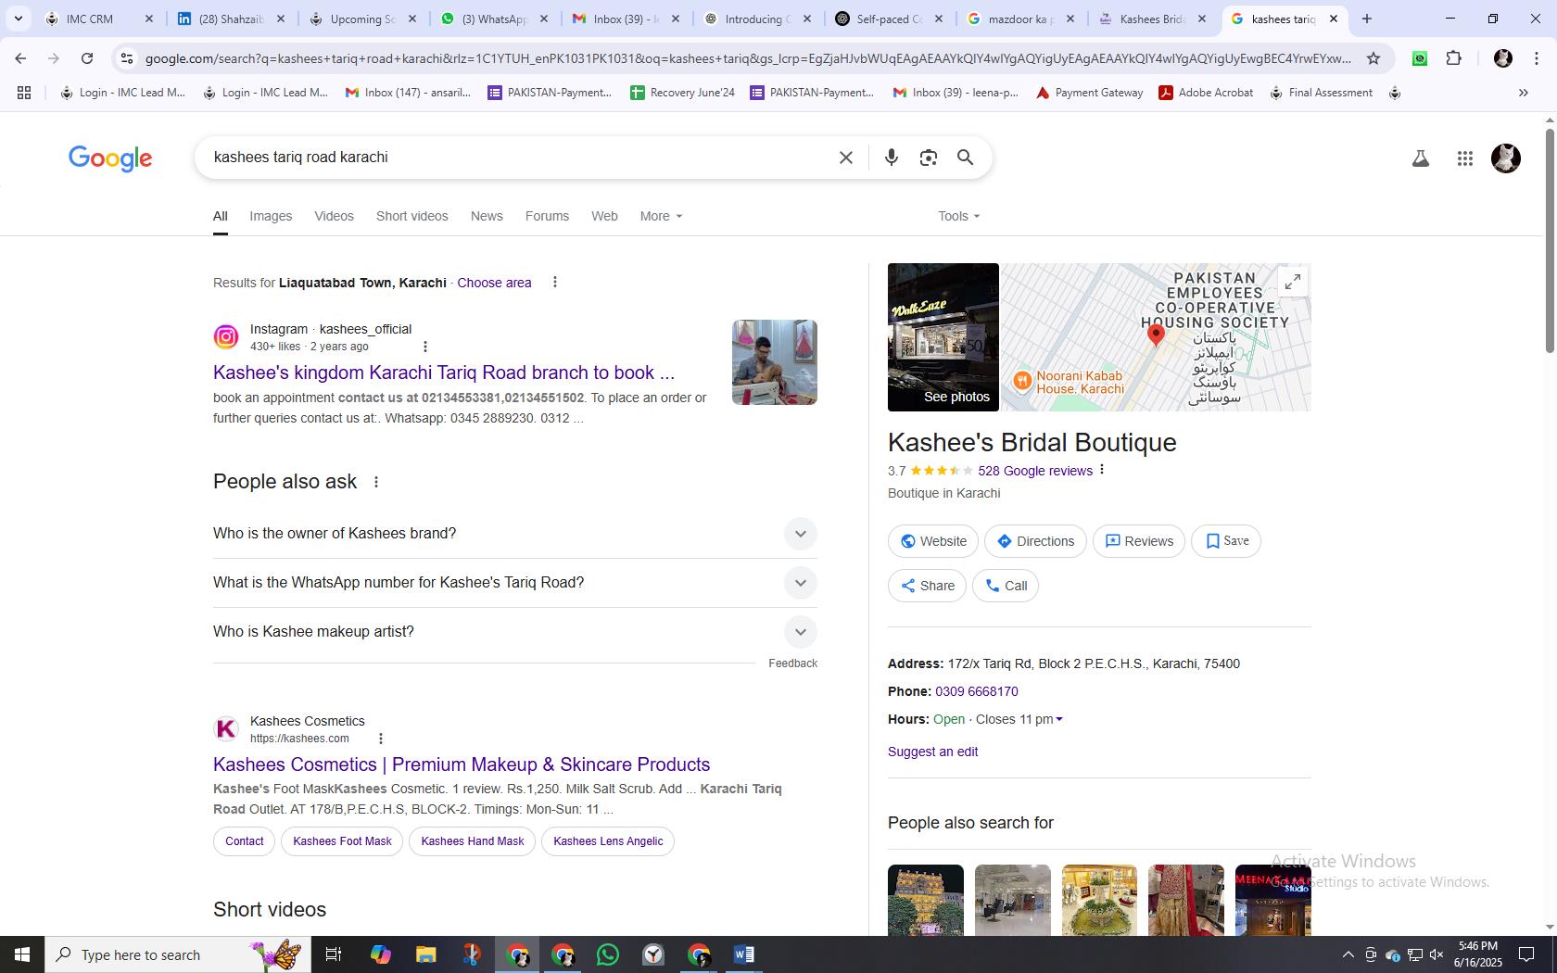The width and height of the screenshot is (1557, 973).
Task: Show all bookmarks with the chevron
Action: tap(1523, 93)
